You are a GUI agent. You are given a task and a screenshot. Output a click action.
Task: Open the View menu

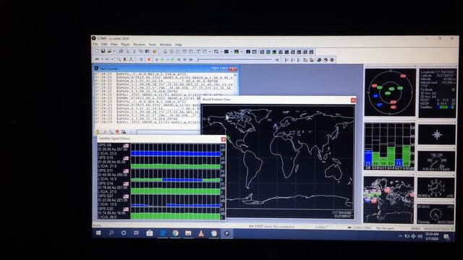pyautogui.click(x=114, y=44)
